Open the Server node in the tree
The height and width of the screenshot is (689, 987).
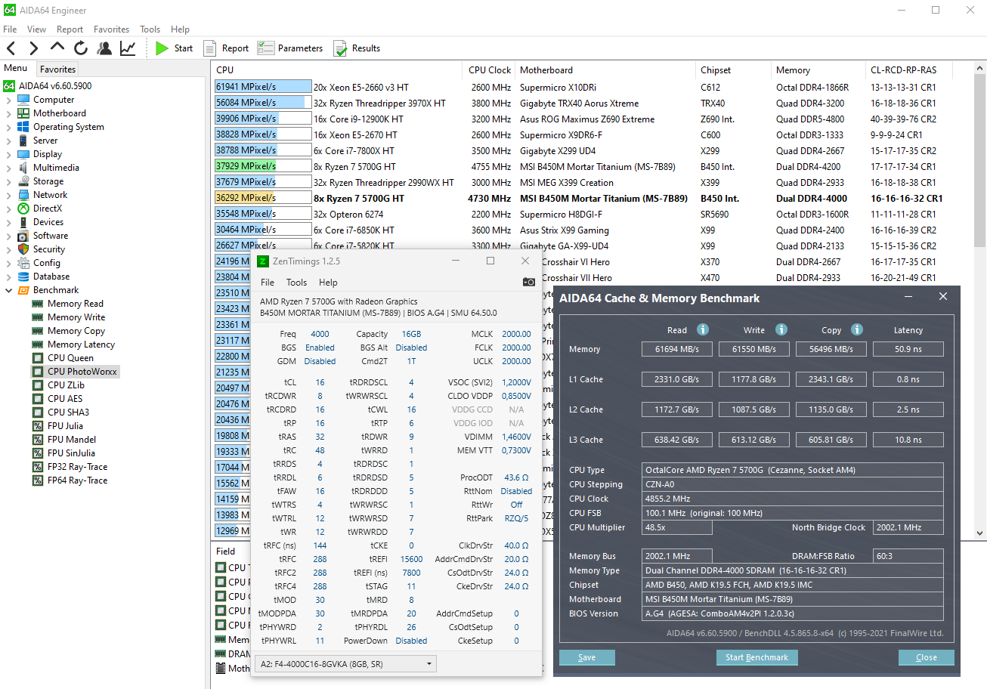(45, 141)
